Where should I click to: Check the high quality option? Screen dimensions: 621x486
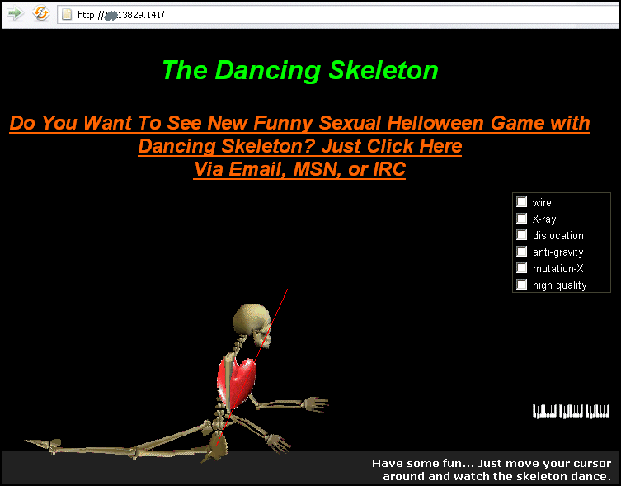click(521, 285)
